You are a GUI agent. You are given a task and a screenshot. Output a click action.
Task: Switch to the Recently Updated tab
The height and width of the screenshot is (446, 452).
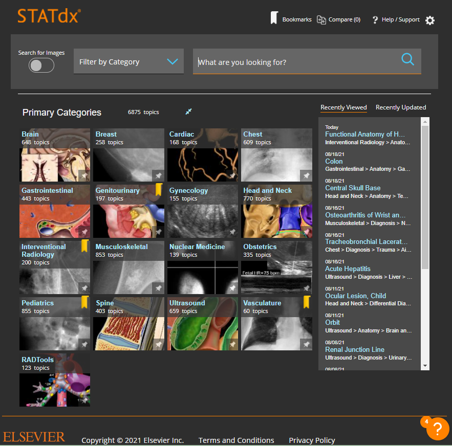(401, 107)
